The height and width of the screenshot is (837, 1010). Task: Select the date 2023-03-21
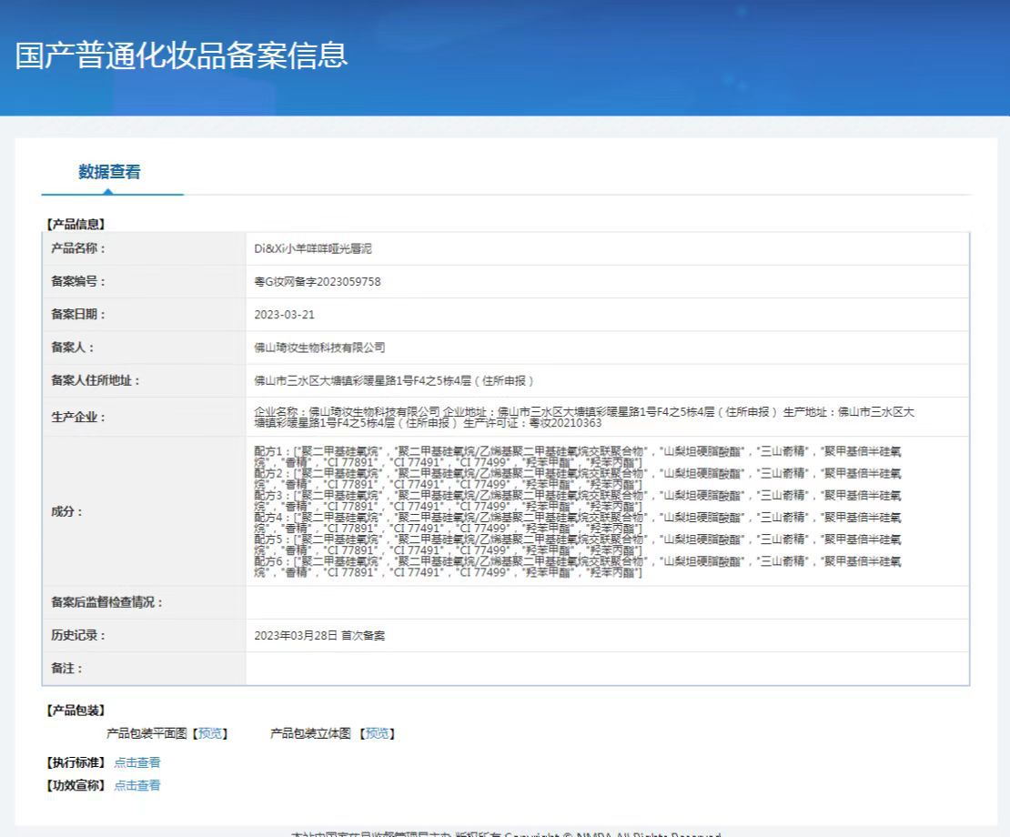click(x=284, y=315)
